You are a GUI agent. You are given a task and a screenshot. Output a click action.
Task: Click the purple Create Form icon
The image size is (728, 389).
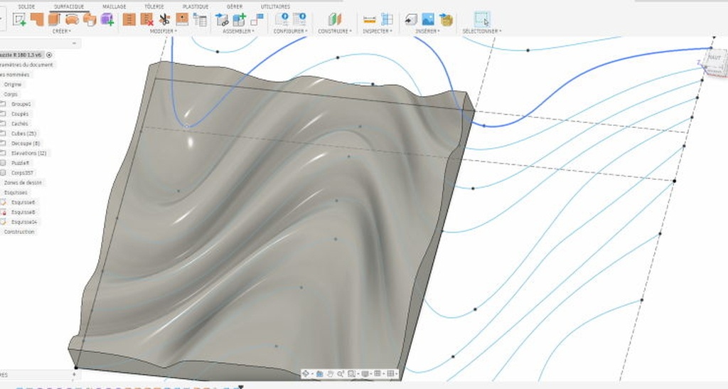107,19
